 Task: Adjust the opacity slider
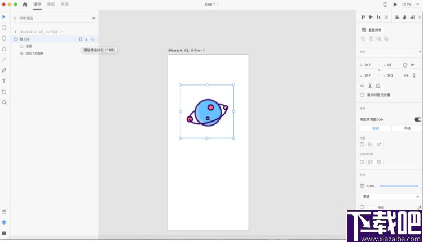399,186
